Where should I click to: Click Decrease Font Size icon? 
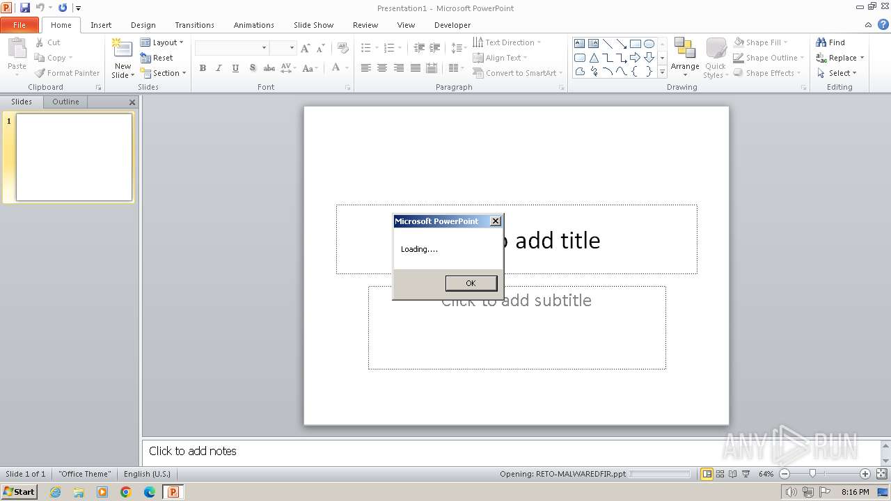pos(321,48)
